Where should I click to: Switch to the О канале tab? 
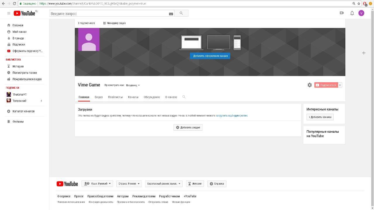(x=171, y=97)
